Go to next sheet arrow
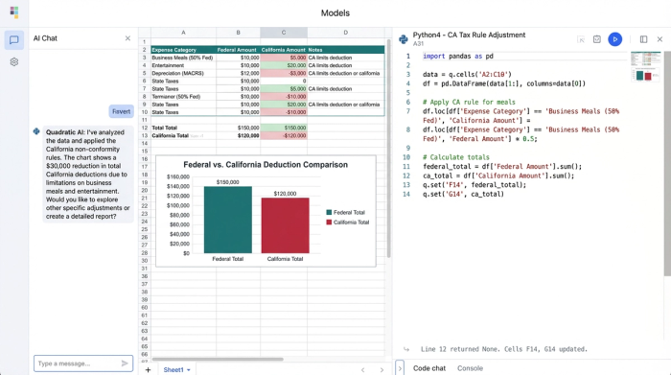Viewport: 671px width, 375px height. click(382, 370)
